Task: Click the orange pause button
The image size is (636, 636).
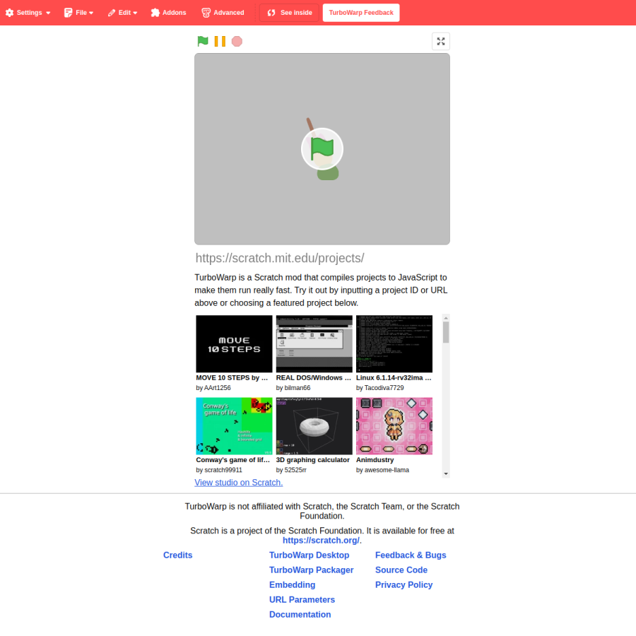Action: click(220, 42)
